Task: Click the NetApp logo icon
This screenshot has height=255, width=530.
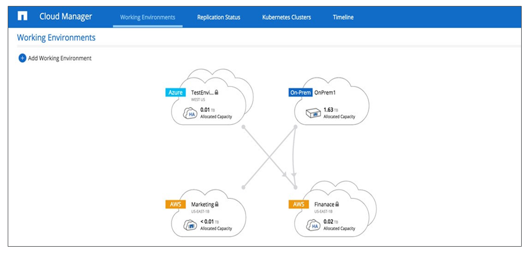Action: pos(22,16)
